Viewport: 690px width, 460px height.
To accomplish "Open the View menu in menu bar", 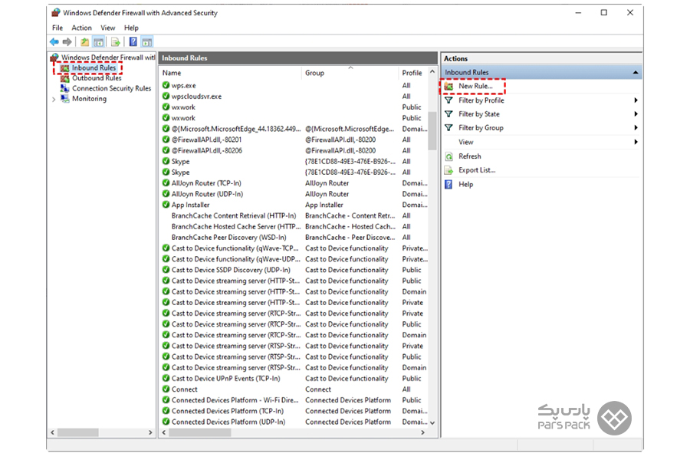I will (x=108, y=28).
